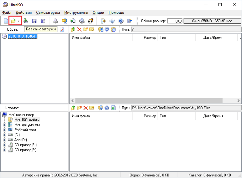This screenshot has height=178, width=242.
Task: Click the rename icon in the Каталог toolbar
Action: click(x=92, y=108)
